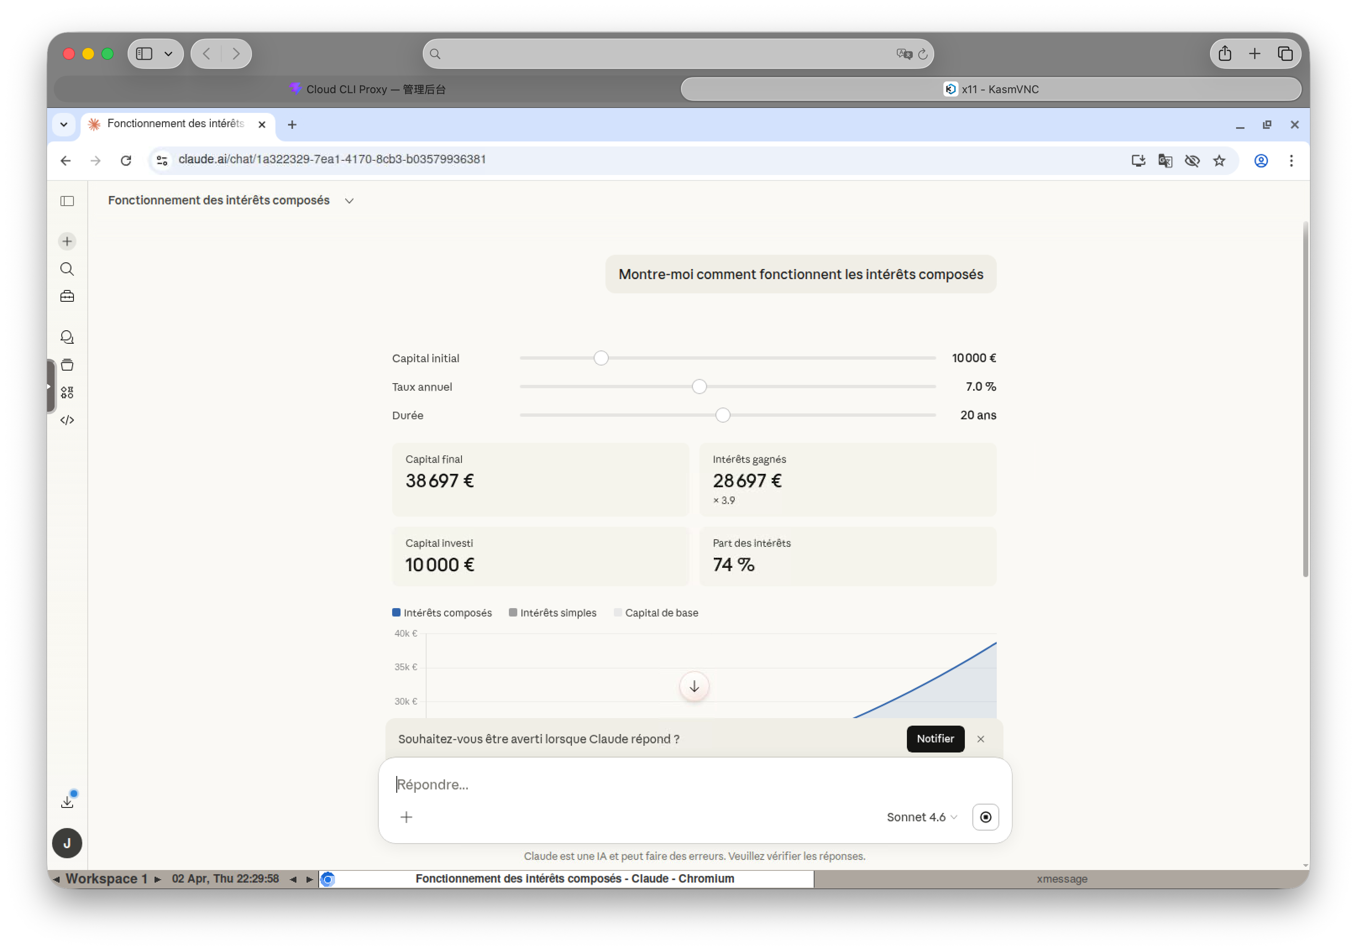Click the Intérêts simples legend entry

point(553,613)
